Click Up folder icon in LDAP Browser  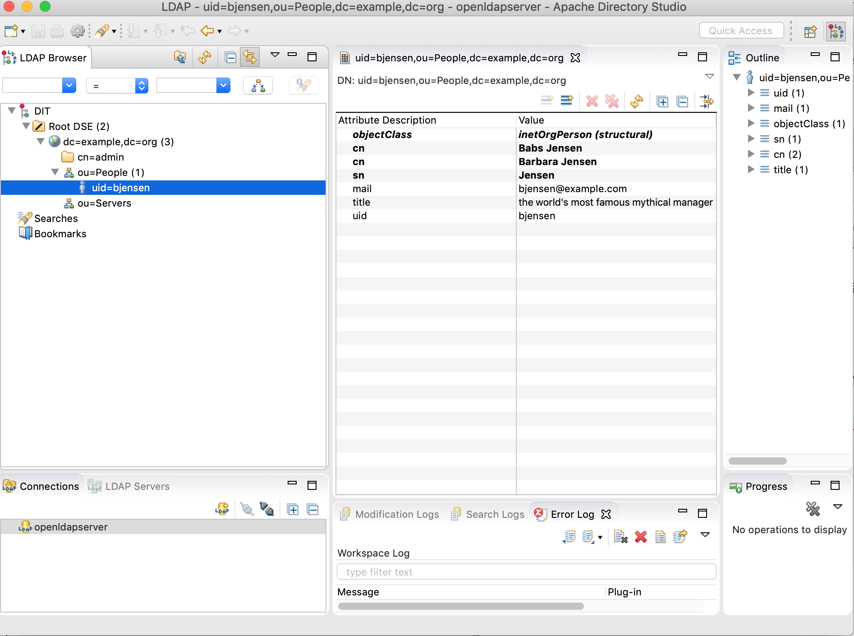click(x=180, y=57)
